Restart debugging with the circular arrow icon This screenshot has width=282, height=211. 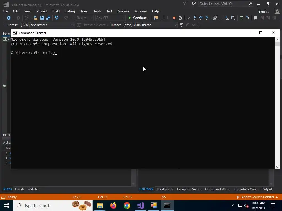pyautogui.click(x=180, y=18)
